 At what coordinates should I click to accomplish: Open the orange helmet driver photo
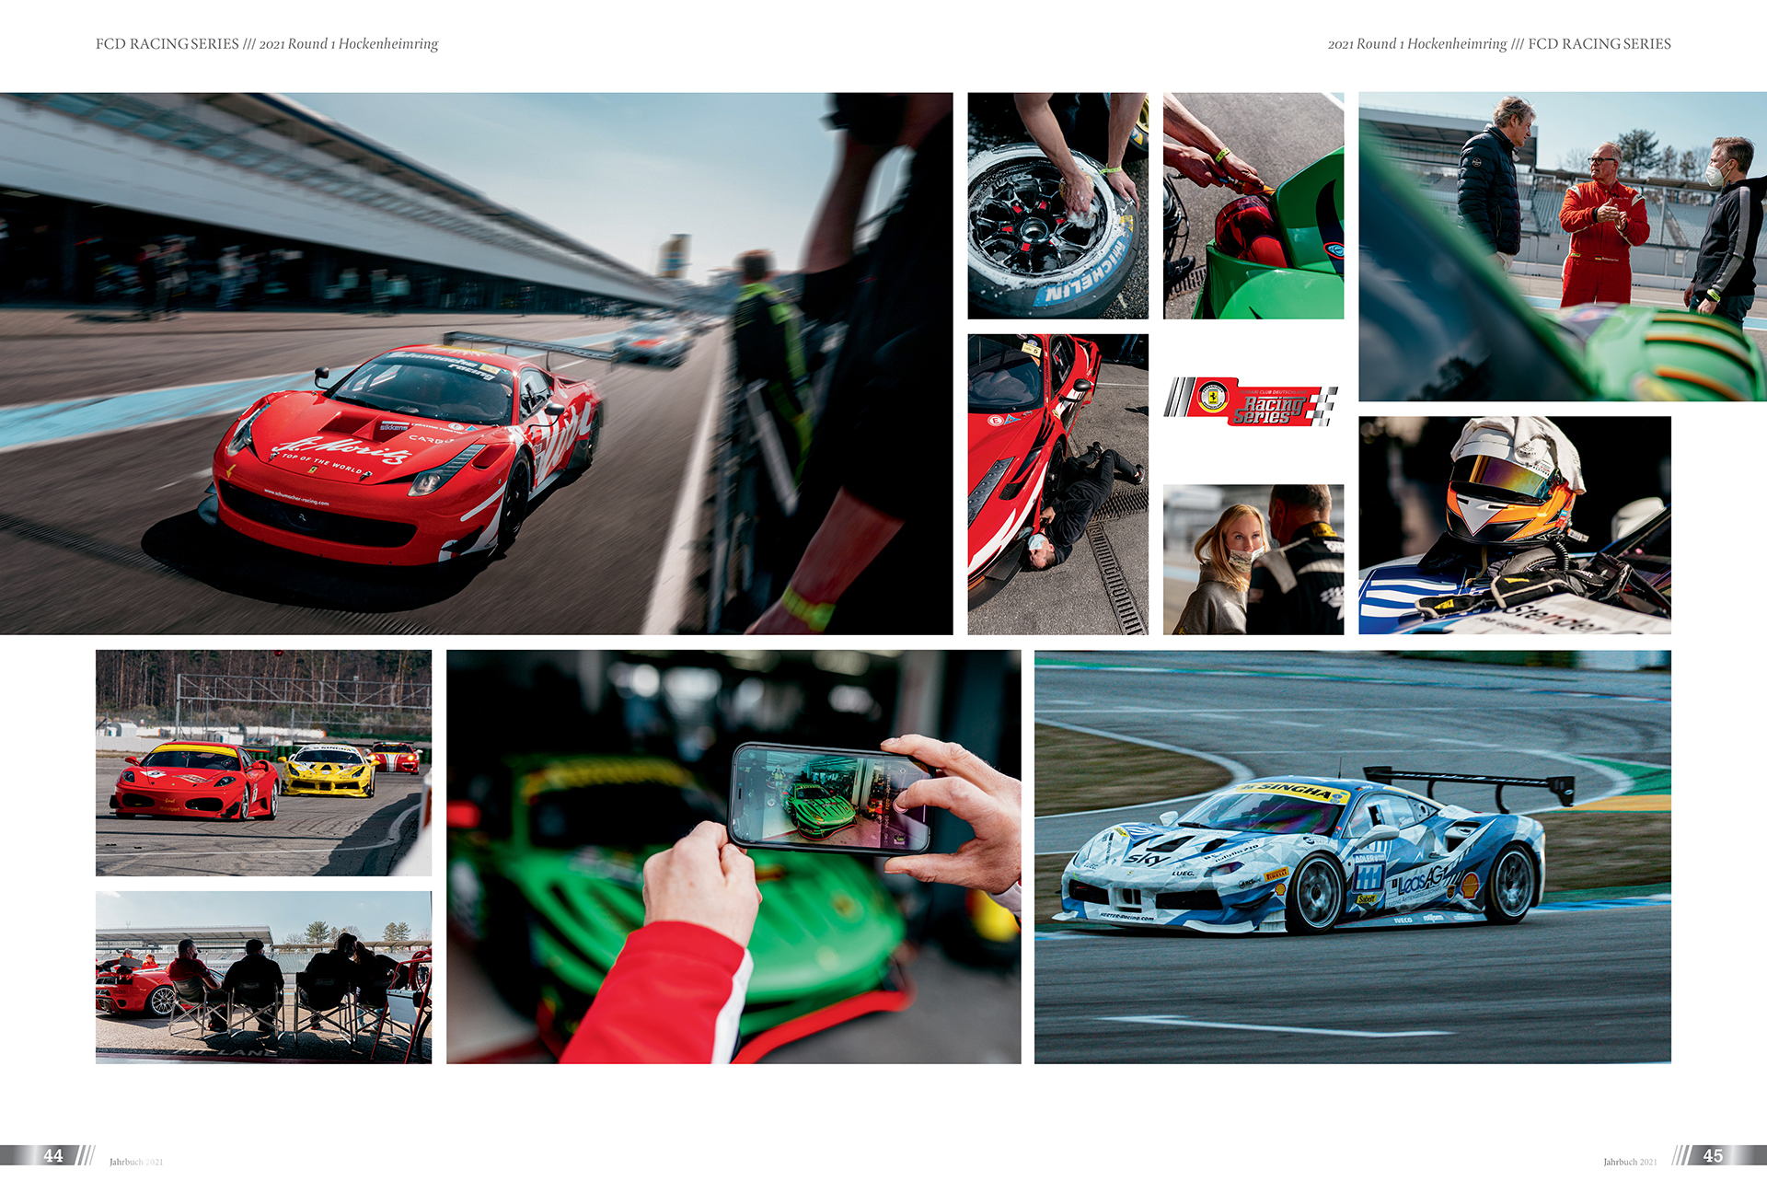pyautogui.click(x=1514, y=525)
